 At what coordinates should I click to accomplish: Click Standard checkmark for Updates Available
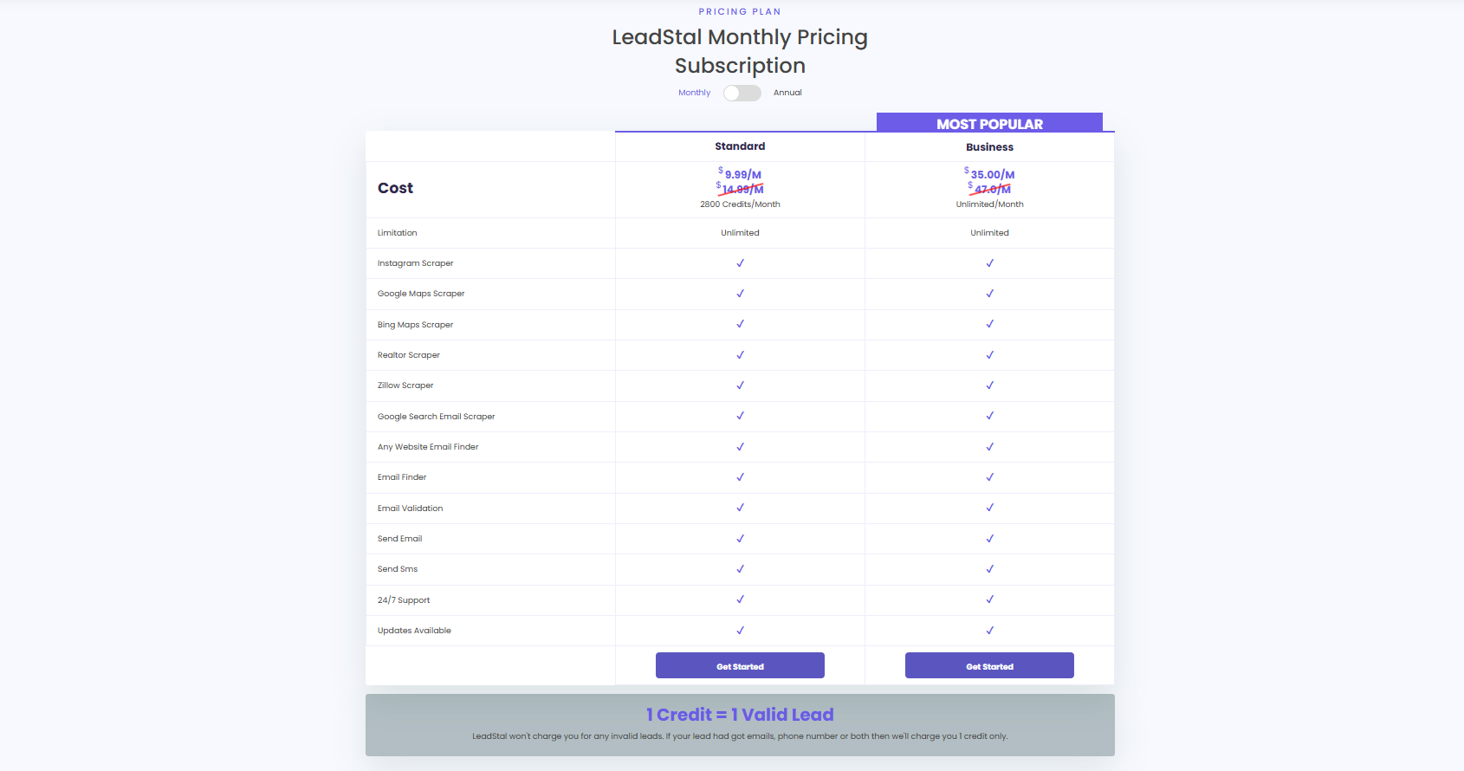coord(740,631)
